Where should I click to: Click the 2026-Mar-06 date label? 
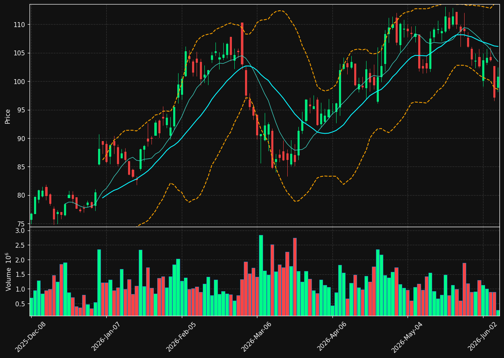tap(256, 337)
